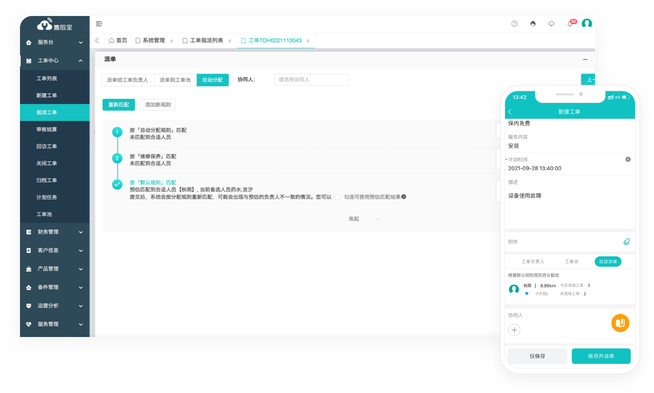654x393 pixels.
Task: Open notifications bell icon
Action: point(570,24)
